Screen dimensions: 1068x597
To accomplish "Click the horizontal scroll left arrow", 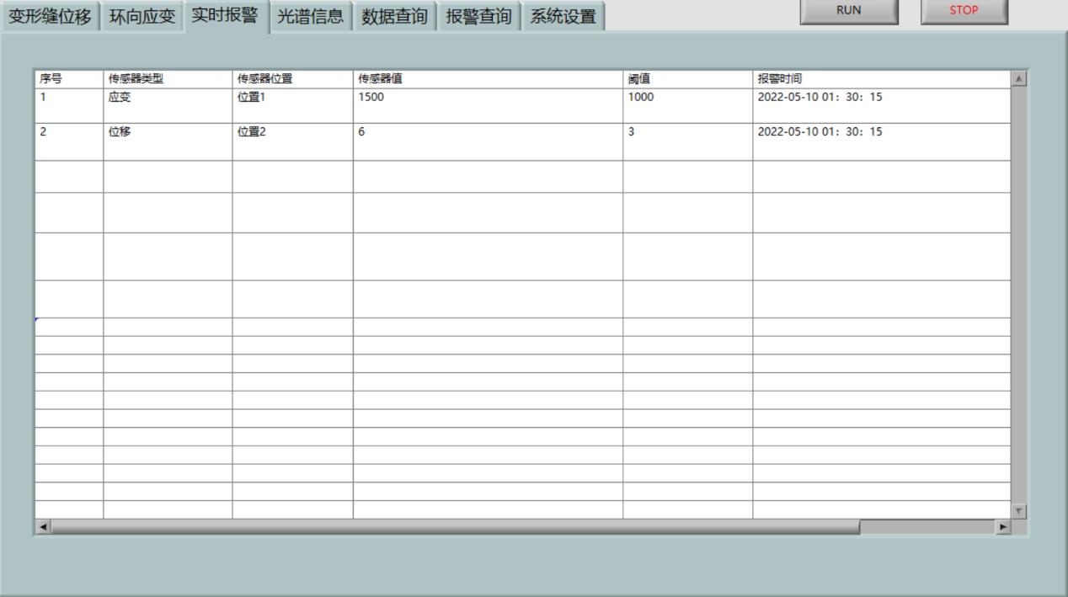I will coord(43,527).
